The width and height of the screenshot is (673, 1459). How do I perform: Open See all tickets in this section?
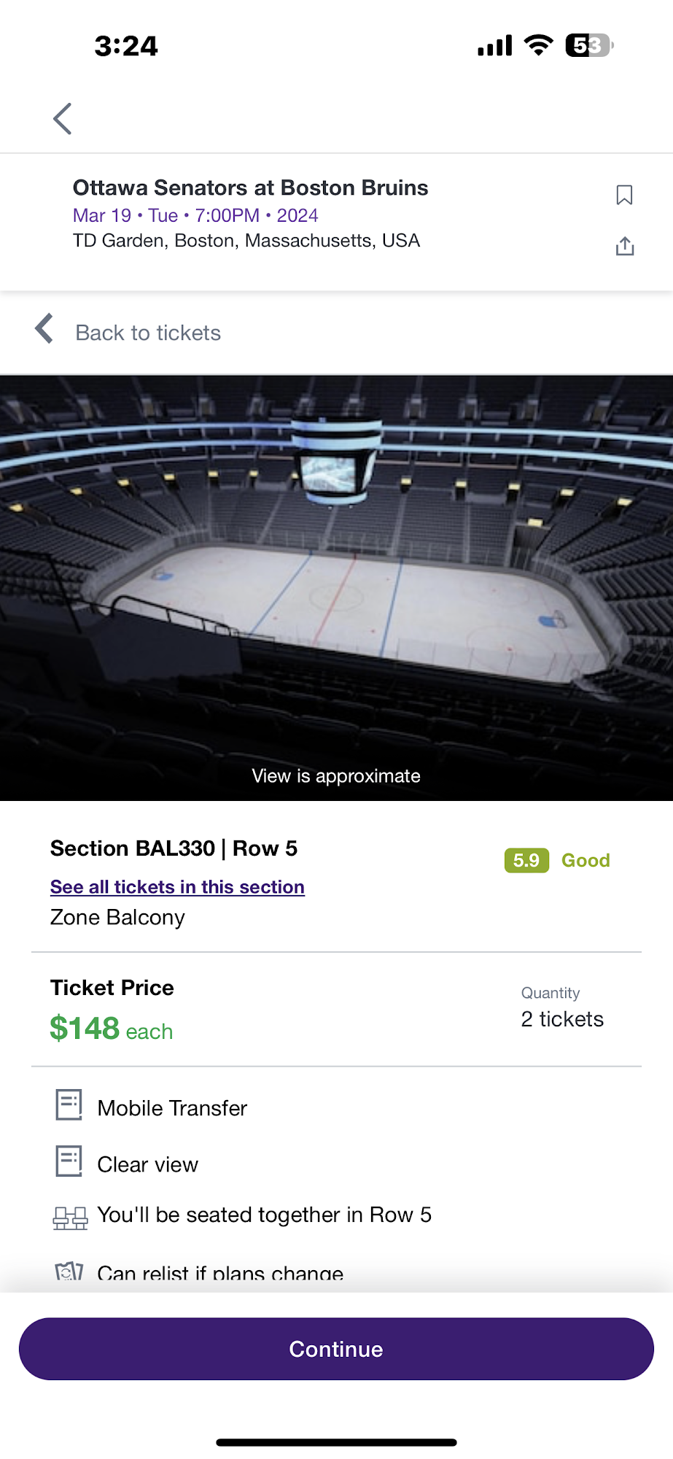click(177, 887)
